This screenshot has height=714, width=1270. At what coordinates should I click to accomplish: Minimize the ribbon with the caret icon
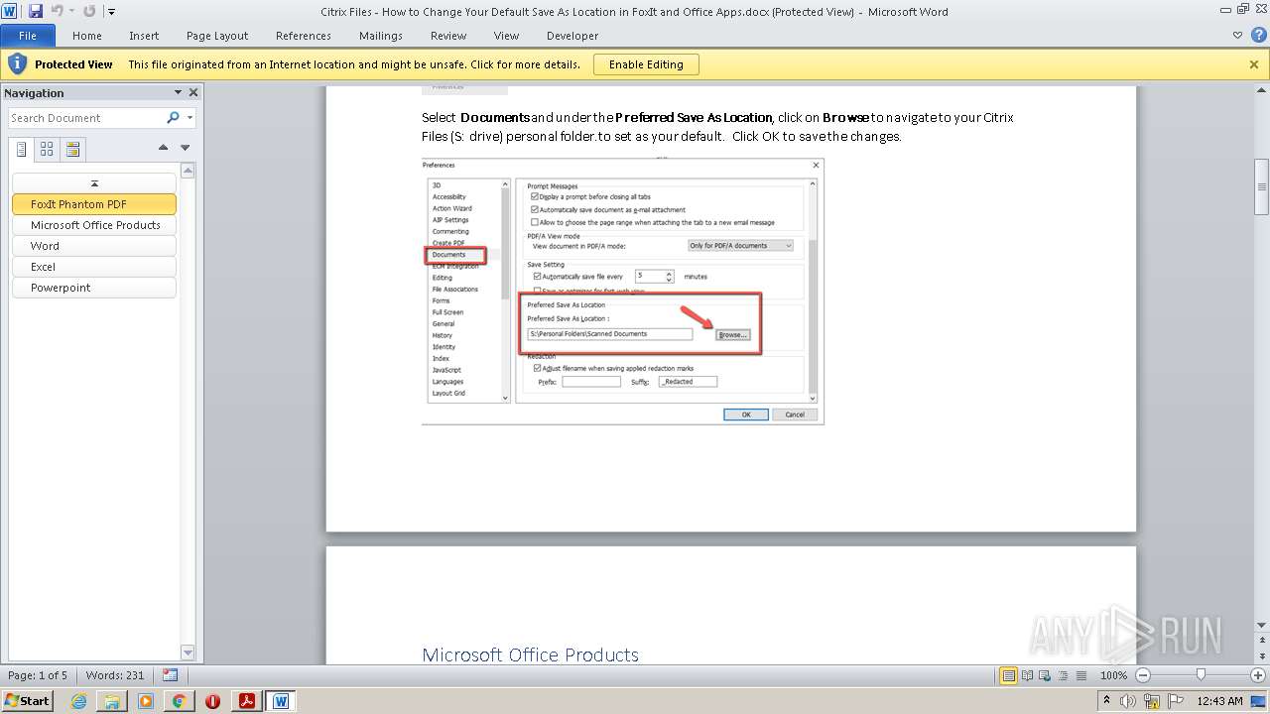point(1237,35)
